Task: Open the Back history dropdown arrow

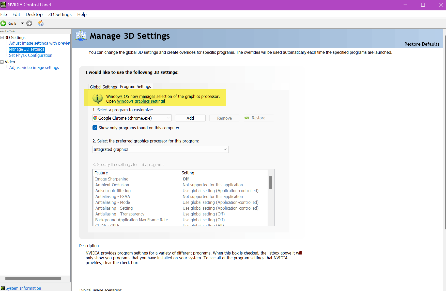Action: [22, 24]
